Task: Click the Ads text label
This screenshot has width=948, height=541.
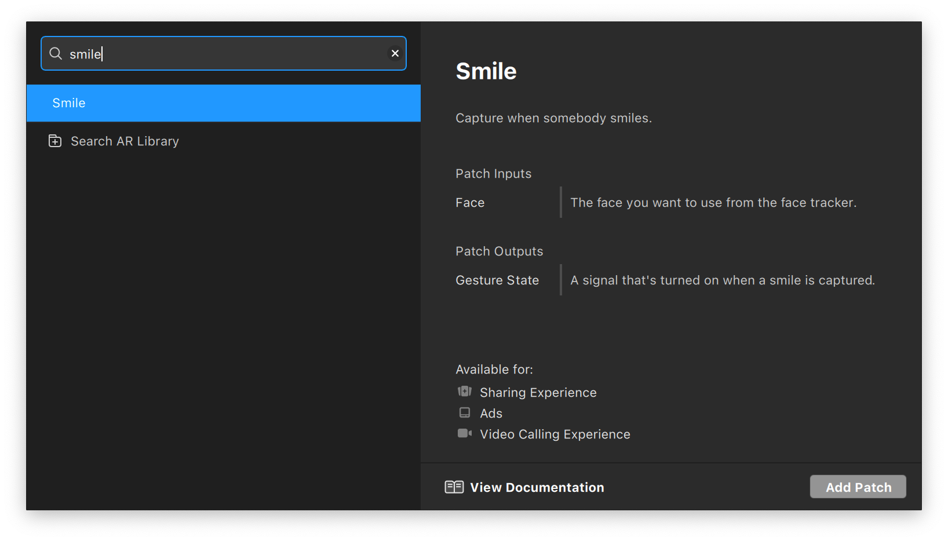Action: tap(491, 414)
